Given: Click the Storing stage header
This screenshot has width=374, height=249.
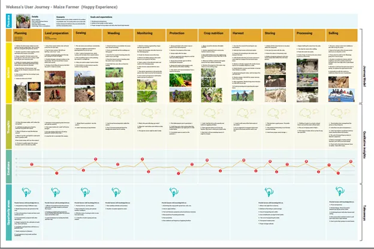Looking at the screenshot, I should 278,35.
